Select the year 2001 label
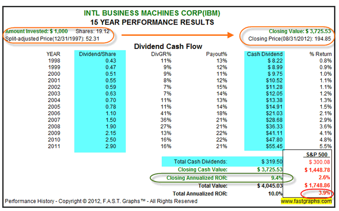 click(54, 80)
